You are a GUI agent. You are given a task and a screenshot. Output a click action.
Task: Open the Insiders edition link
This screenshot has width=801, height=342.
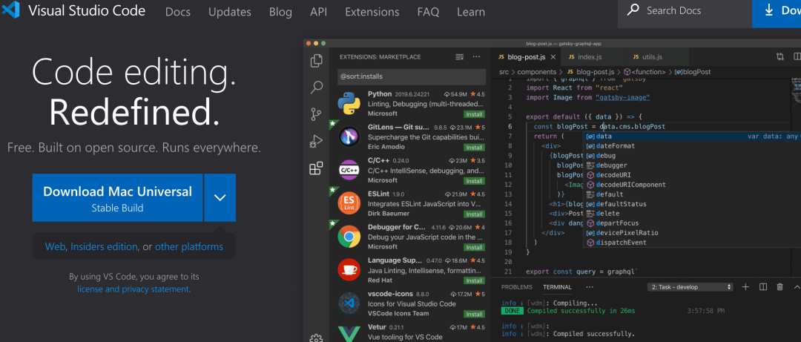click(105, 247)
